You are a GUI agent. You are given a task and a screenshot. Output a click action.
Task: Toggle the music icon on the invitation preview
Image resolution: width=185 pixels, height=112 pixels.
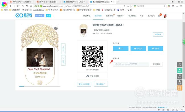click(56, 28)
